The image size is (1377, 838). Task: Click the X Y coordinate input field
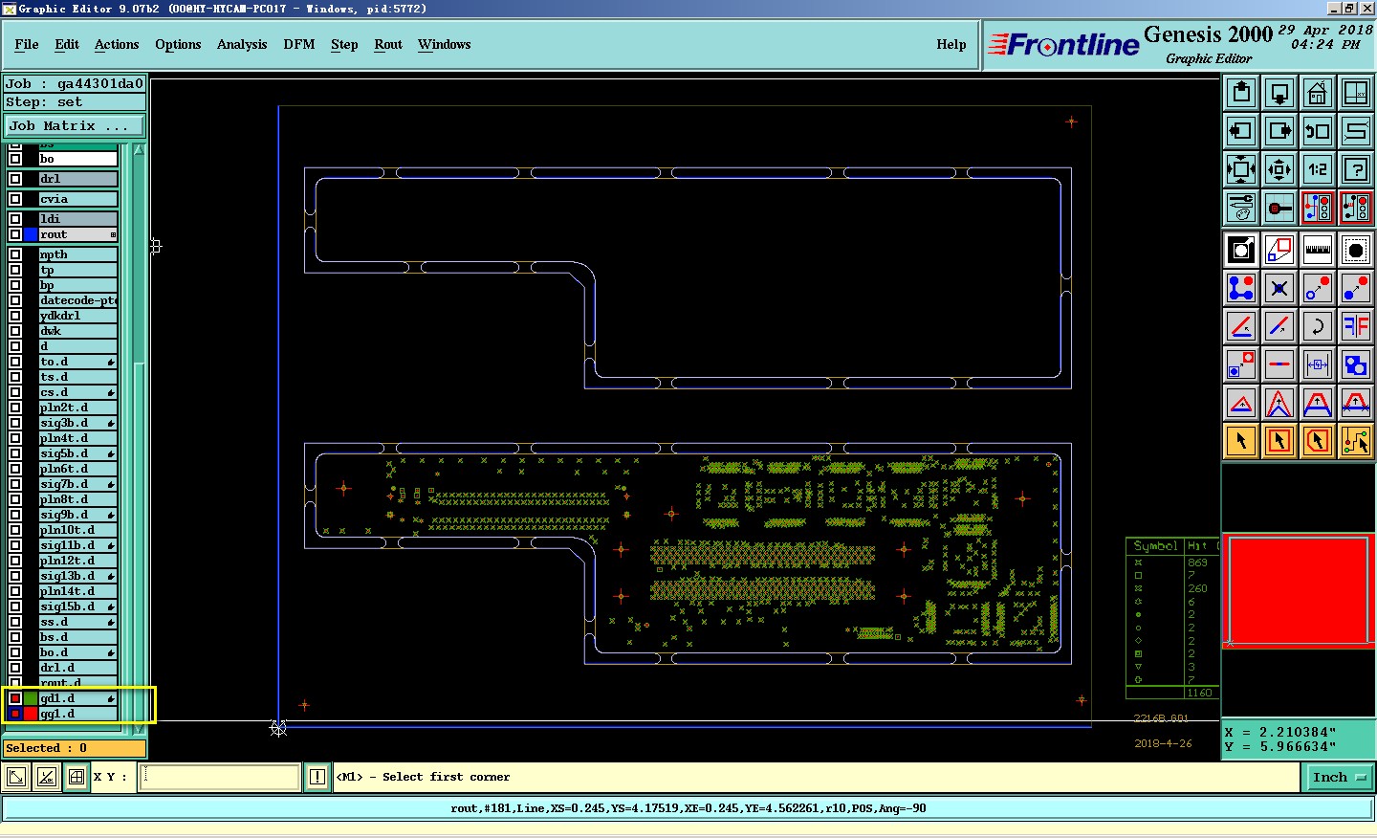(x=220, y=777)
